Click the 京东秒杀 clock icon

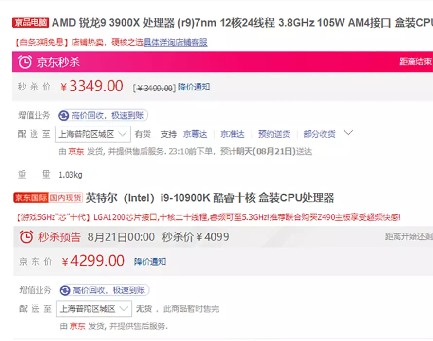pos(25,62)
